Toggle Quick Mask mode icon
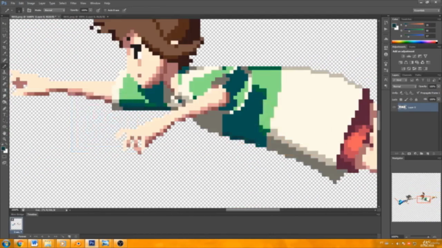The height and width of the screenshot is (248, 442). [5, 157]
